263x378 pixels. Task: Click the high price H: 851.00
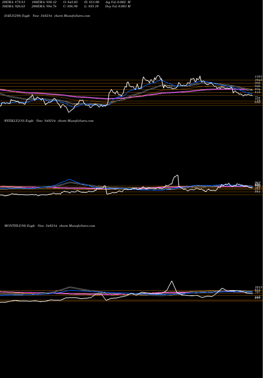pyautogui.click(x=91, y=2)
